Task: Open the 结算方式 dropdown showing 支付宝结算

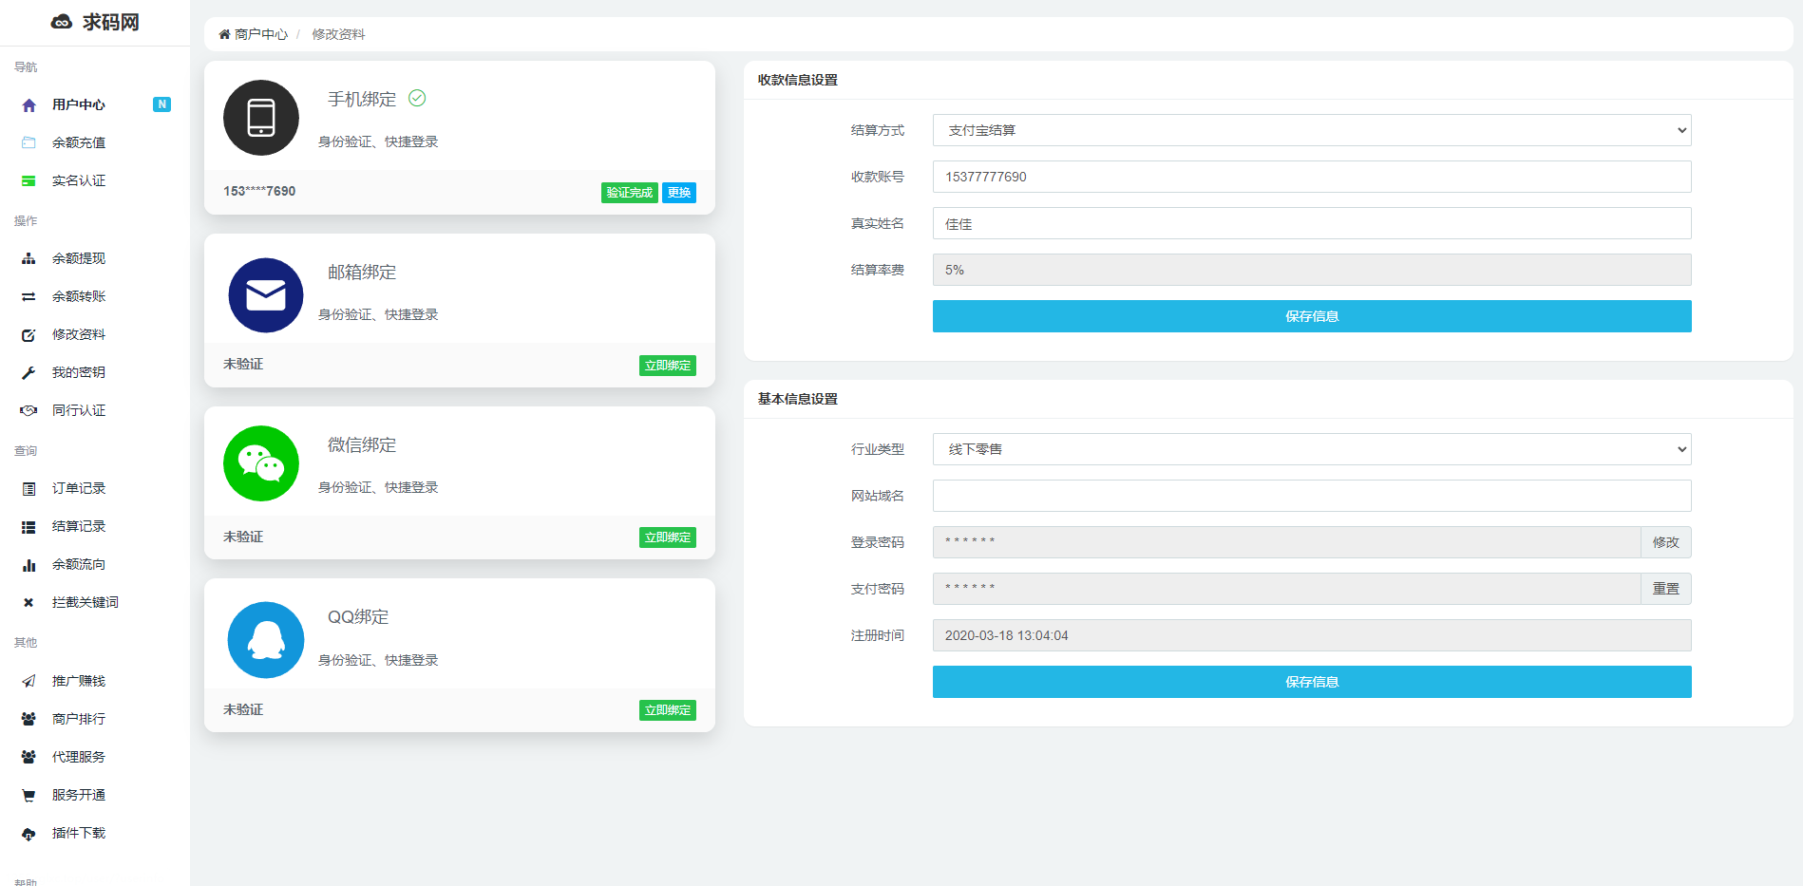Action: [1312, 130]
